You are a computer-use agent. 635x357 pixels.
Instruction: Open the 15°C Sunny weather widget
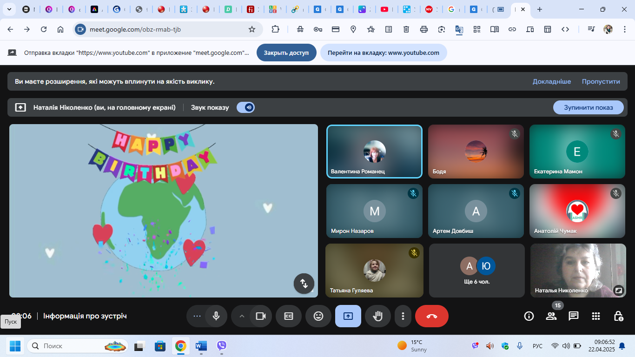click(x=412, y=346)
